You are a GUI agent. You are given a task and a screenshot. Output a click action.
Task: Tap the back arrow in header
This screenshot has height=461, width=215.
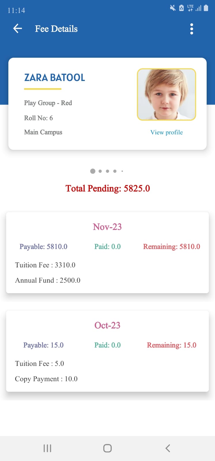18,29
